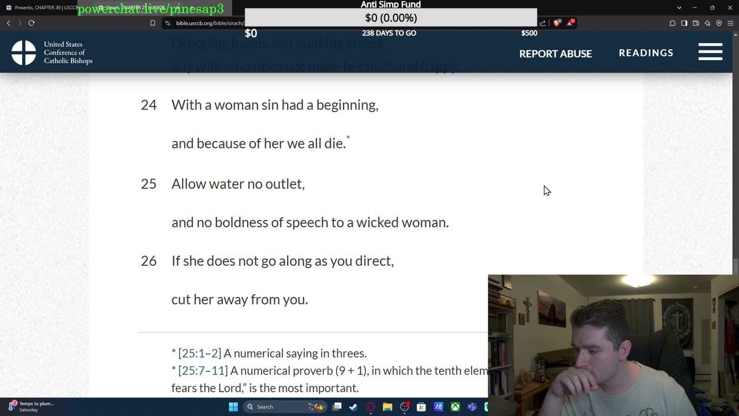Viewport: 739px width, 416px height.
Task: Open the Opera GX taskbar icon
Action: pos(371,407)
